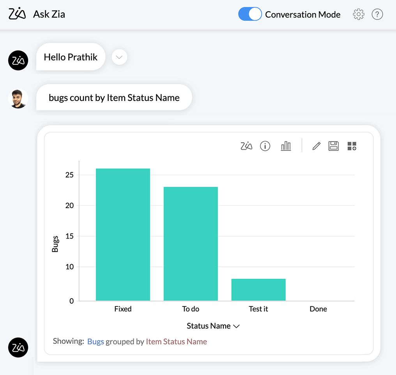The height and width of the screenshot is (375, 396).
Task: Click the Bugs link in Showing text
Action: (95, 341)
